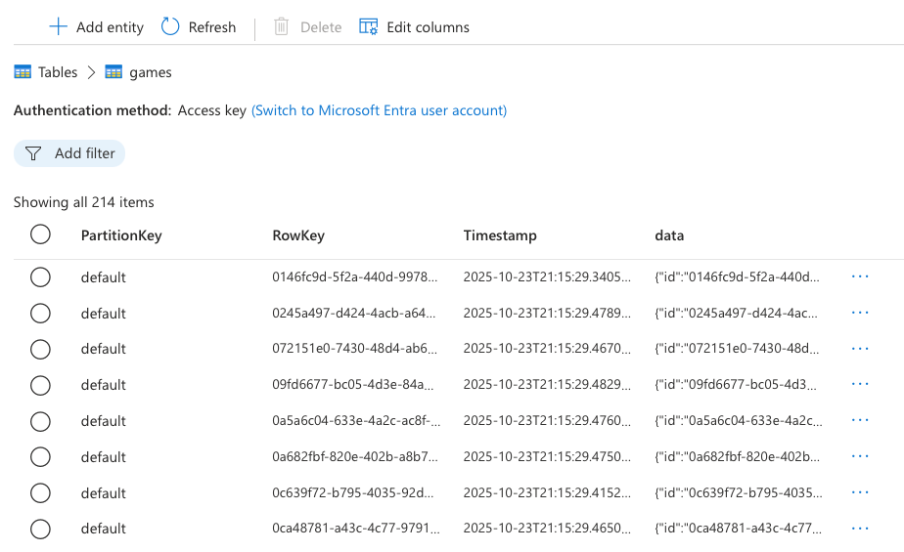This screenshot has width=904, height=552.
Task: Open more options for row 0146fc9d
Action: click(x=860, y=277)
